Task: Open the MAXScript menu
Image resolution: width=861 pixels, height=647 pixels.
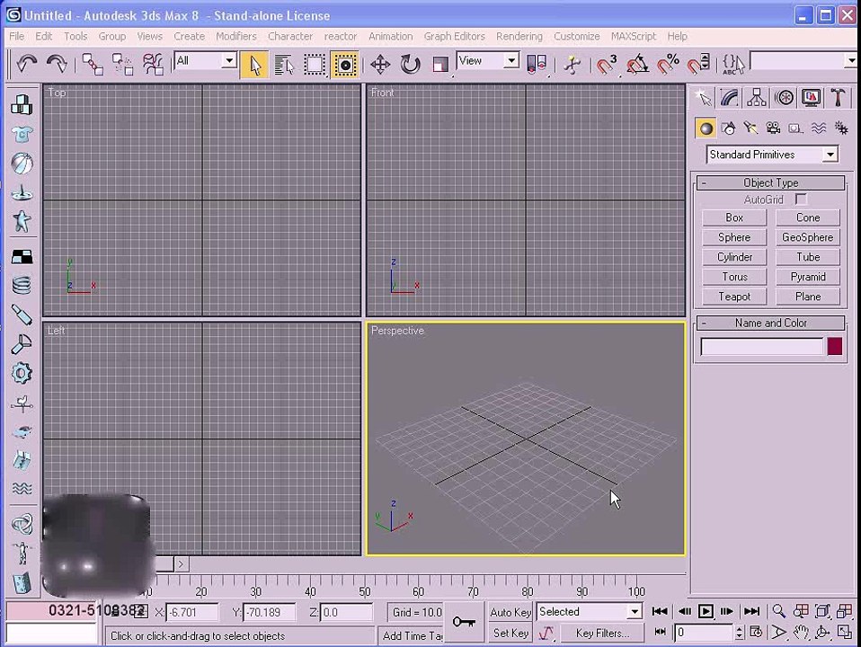Action: 633,36
